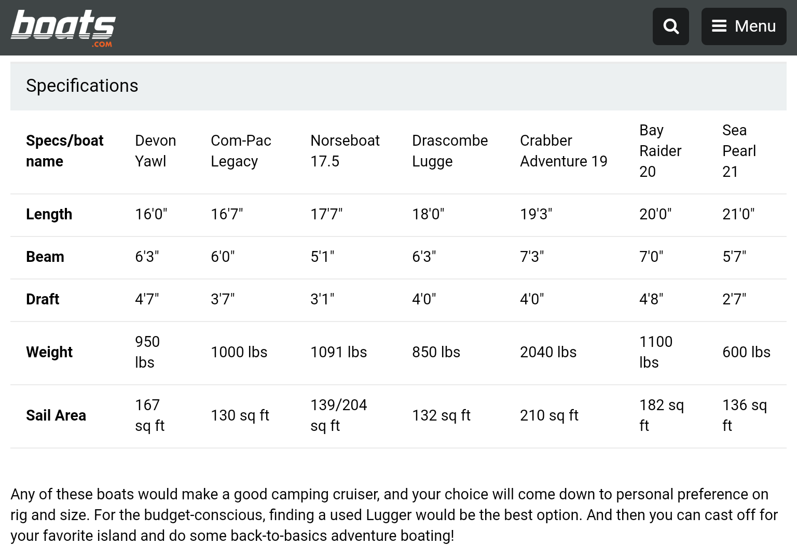Viewport: 797px width, 559px height.
Task: Click the Bay Raider 20 header
Action: pos(660,151)
